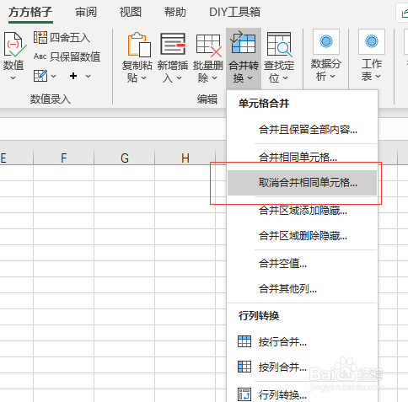The image size is (408, 402).
Task: Switch to the DIY工具箱 tab
Action: (234, 12)
